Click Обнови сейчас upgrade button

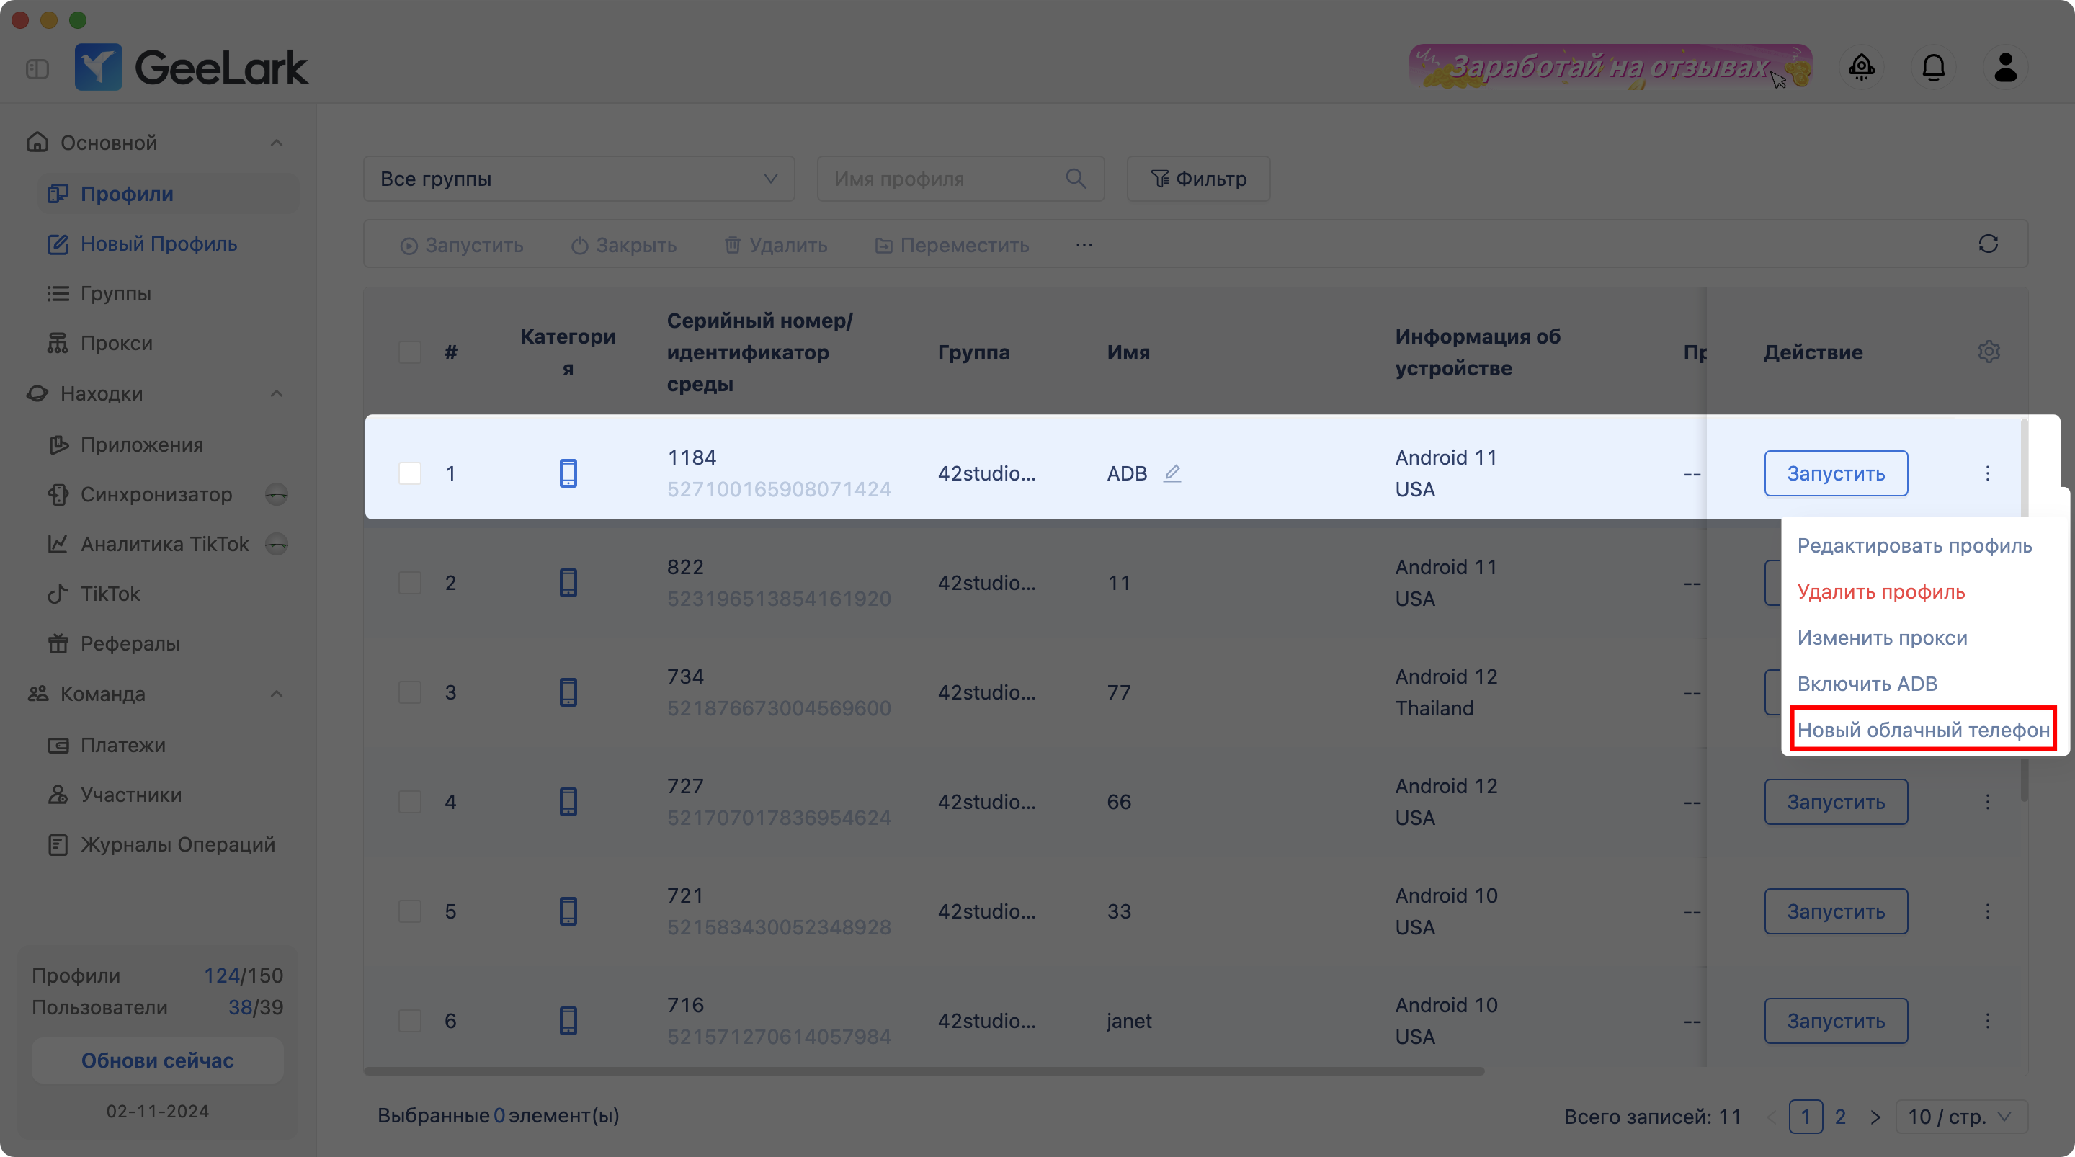tap(157, 1061)
